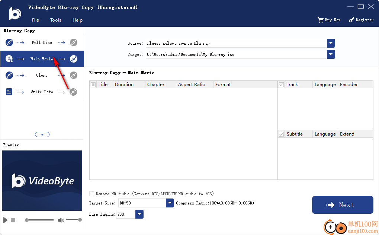
Task: Collapse the copy mode panel with the arrow
Action: pyautogui.click(x=42, y=134)
